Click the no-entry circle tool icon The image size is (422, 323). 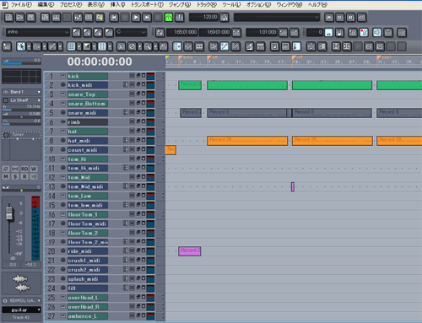point(132,46)
